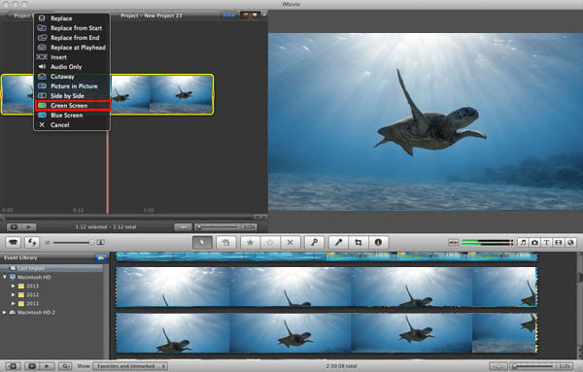583x372 pixels.
Task: Swap events and projects areas
Action: 32,242
